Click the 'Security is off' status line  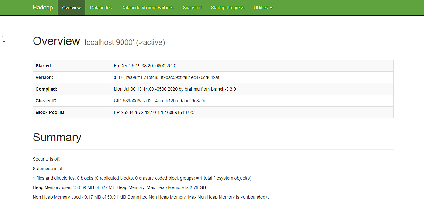(x=47, y=159)
